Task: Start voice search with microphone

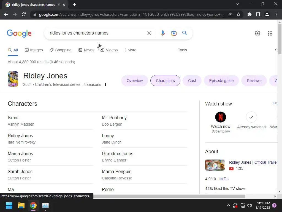Action: [x=162, y=33]
